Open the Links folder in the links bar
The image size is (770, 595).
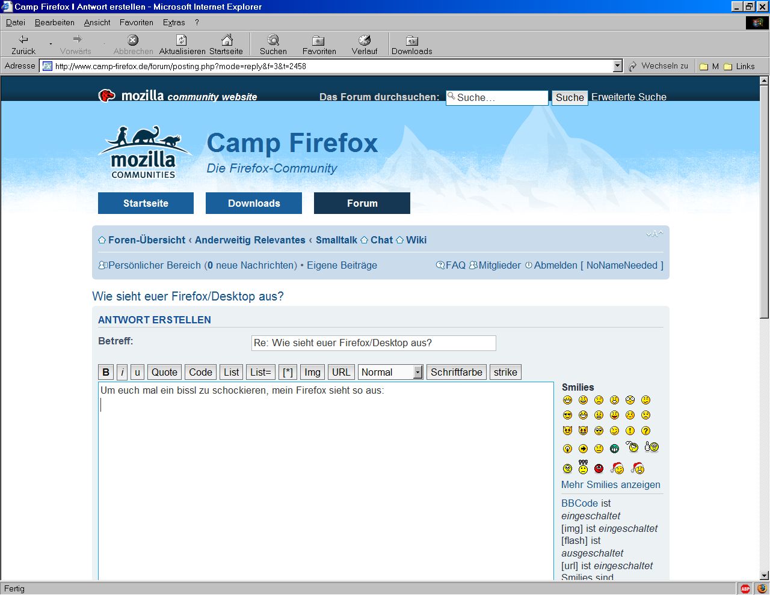[x=739, y=67]
